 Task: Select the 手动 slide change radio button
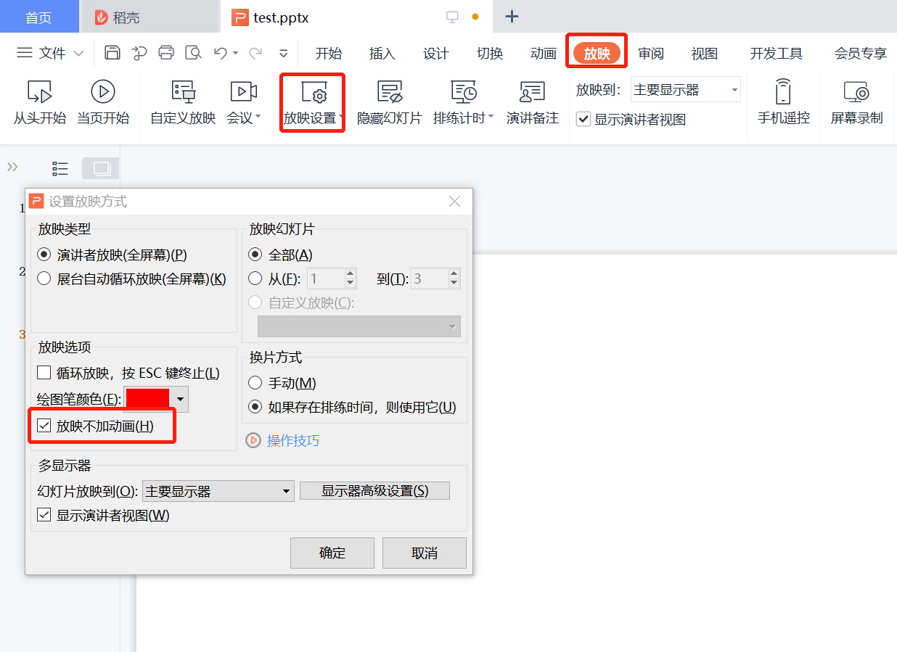click(x=256, y=382)
